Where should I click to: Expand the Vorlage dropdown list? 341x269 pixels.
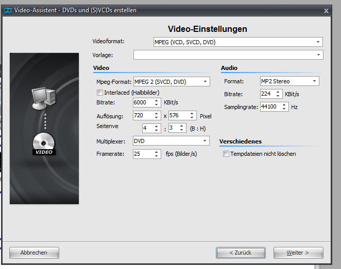(228, 55)
